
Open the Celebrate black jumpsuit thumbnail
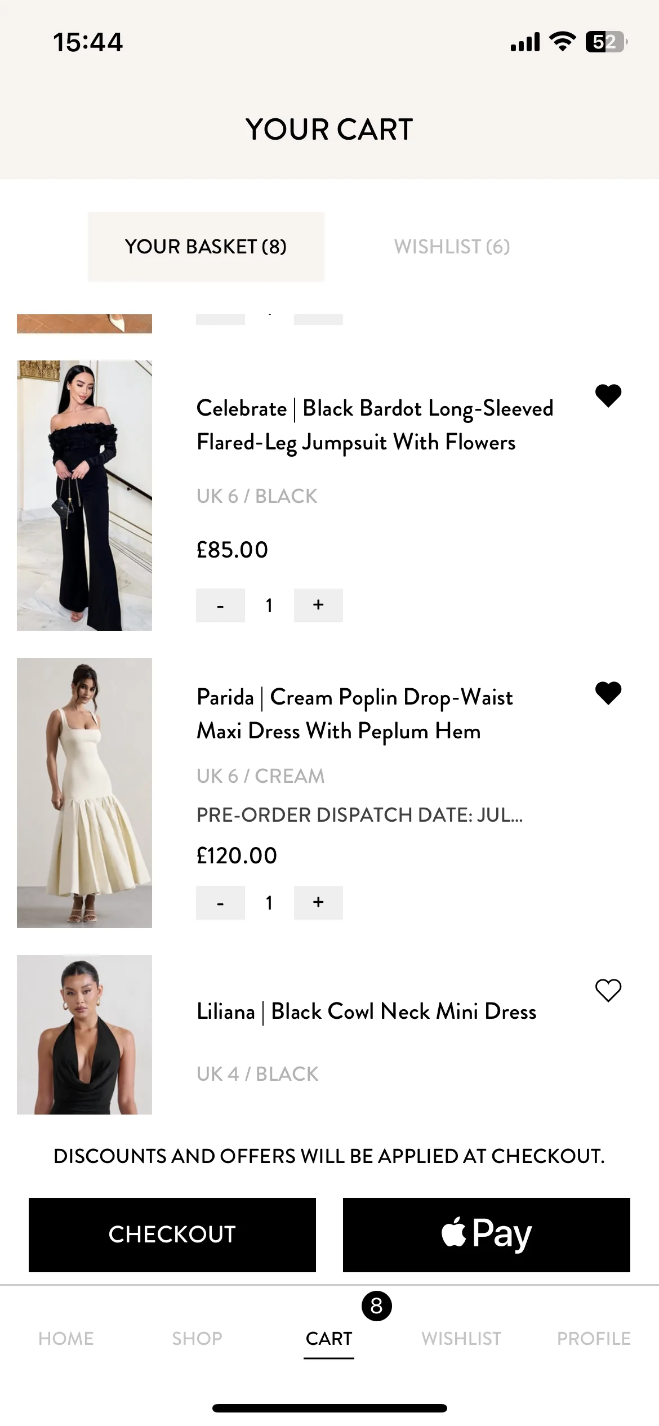[84, 496]
